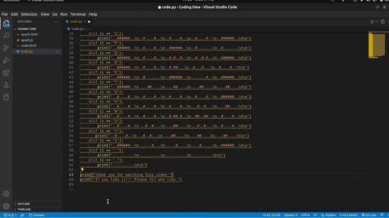Click the Ln 63, Col 43 cursor position

click(271, 215)
